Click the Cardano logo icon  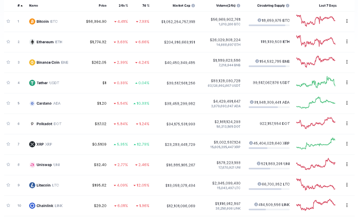click(x=32, y=103)
